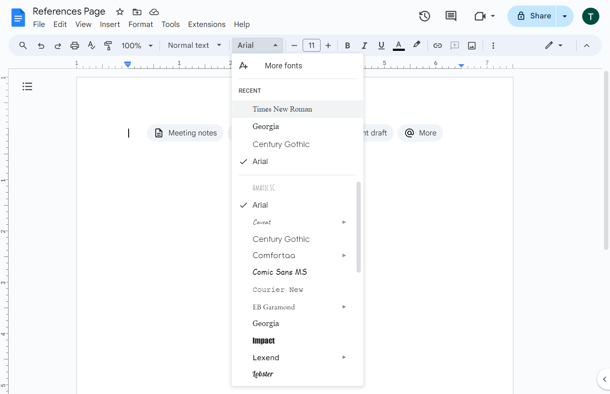Open the Normal text styles dropdown
The height and width of the screenshot is (394, 610).
[194, 45]
